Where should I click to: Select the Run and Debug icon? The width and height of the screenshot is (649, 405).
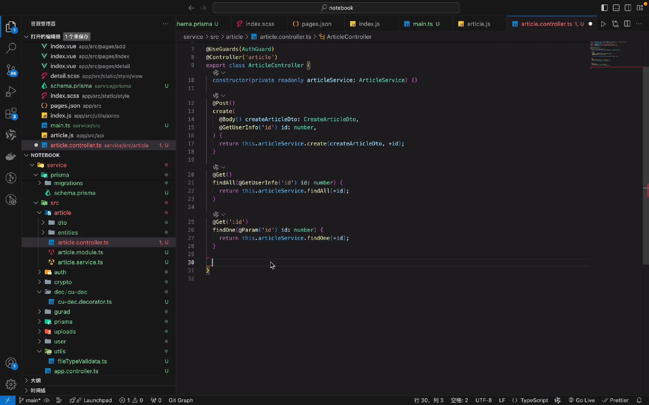click(11, 91)
